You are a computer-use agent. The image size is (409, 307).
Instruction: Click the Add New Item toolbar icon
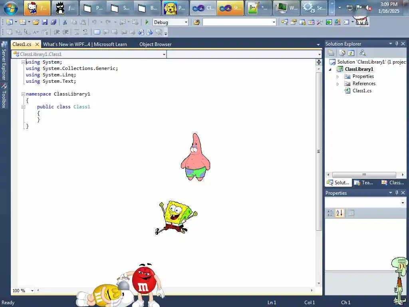pos(23,22)
